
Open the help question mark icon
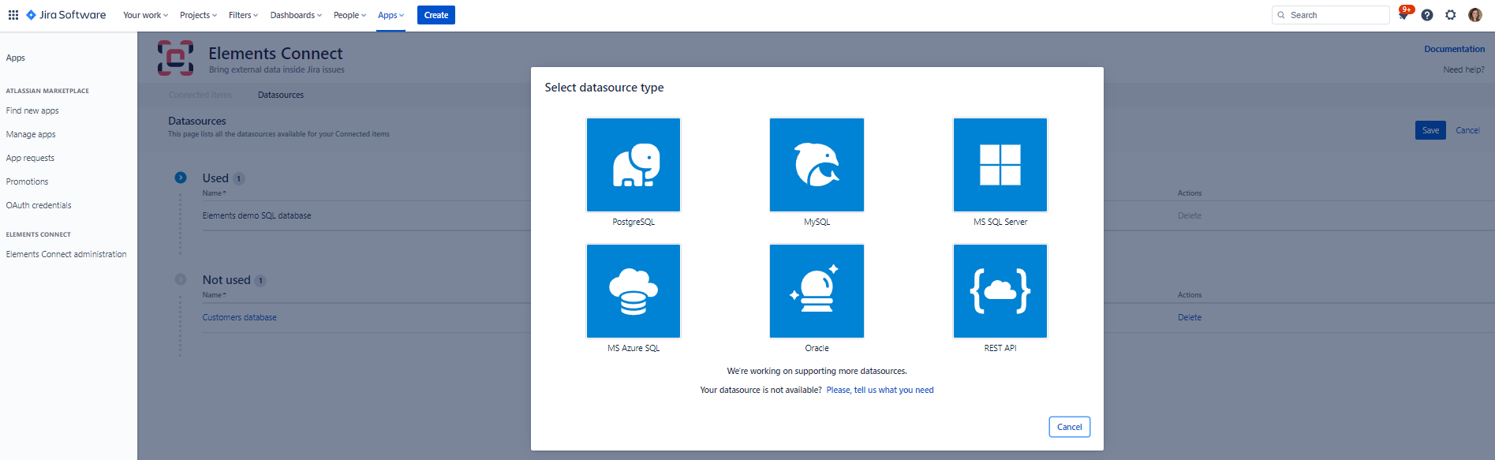coord(1427,15)
